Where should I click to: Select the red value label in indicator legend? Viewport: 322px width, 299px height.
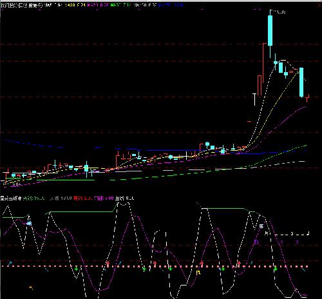point(84,198)
